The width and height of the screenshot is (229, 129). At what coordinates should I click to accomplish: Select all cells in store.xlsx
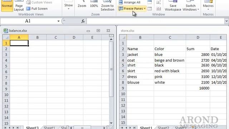(x=123, y=37)
